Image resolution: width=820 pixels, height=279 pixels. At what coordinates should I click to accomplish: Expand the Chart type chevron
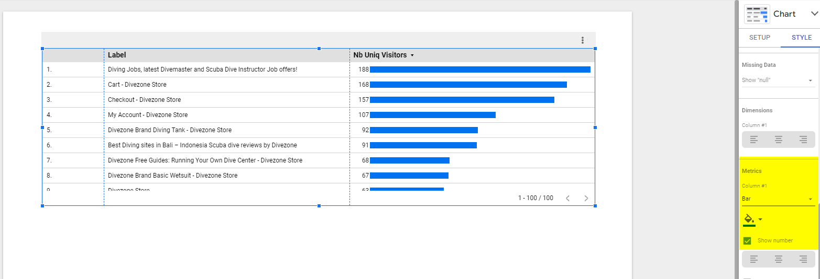[814, 14]
